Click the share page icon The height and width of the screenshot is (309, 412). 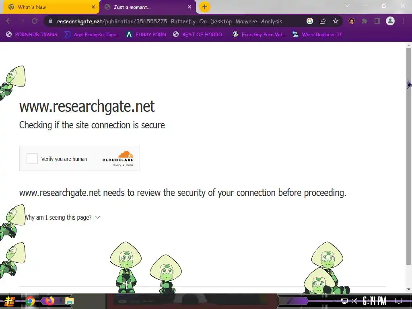click(x=323, y=21)
